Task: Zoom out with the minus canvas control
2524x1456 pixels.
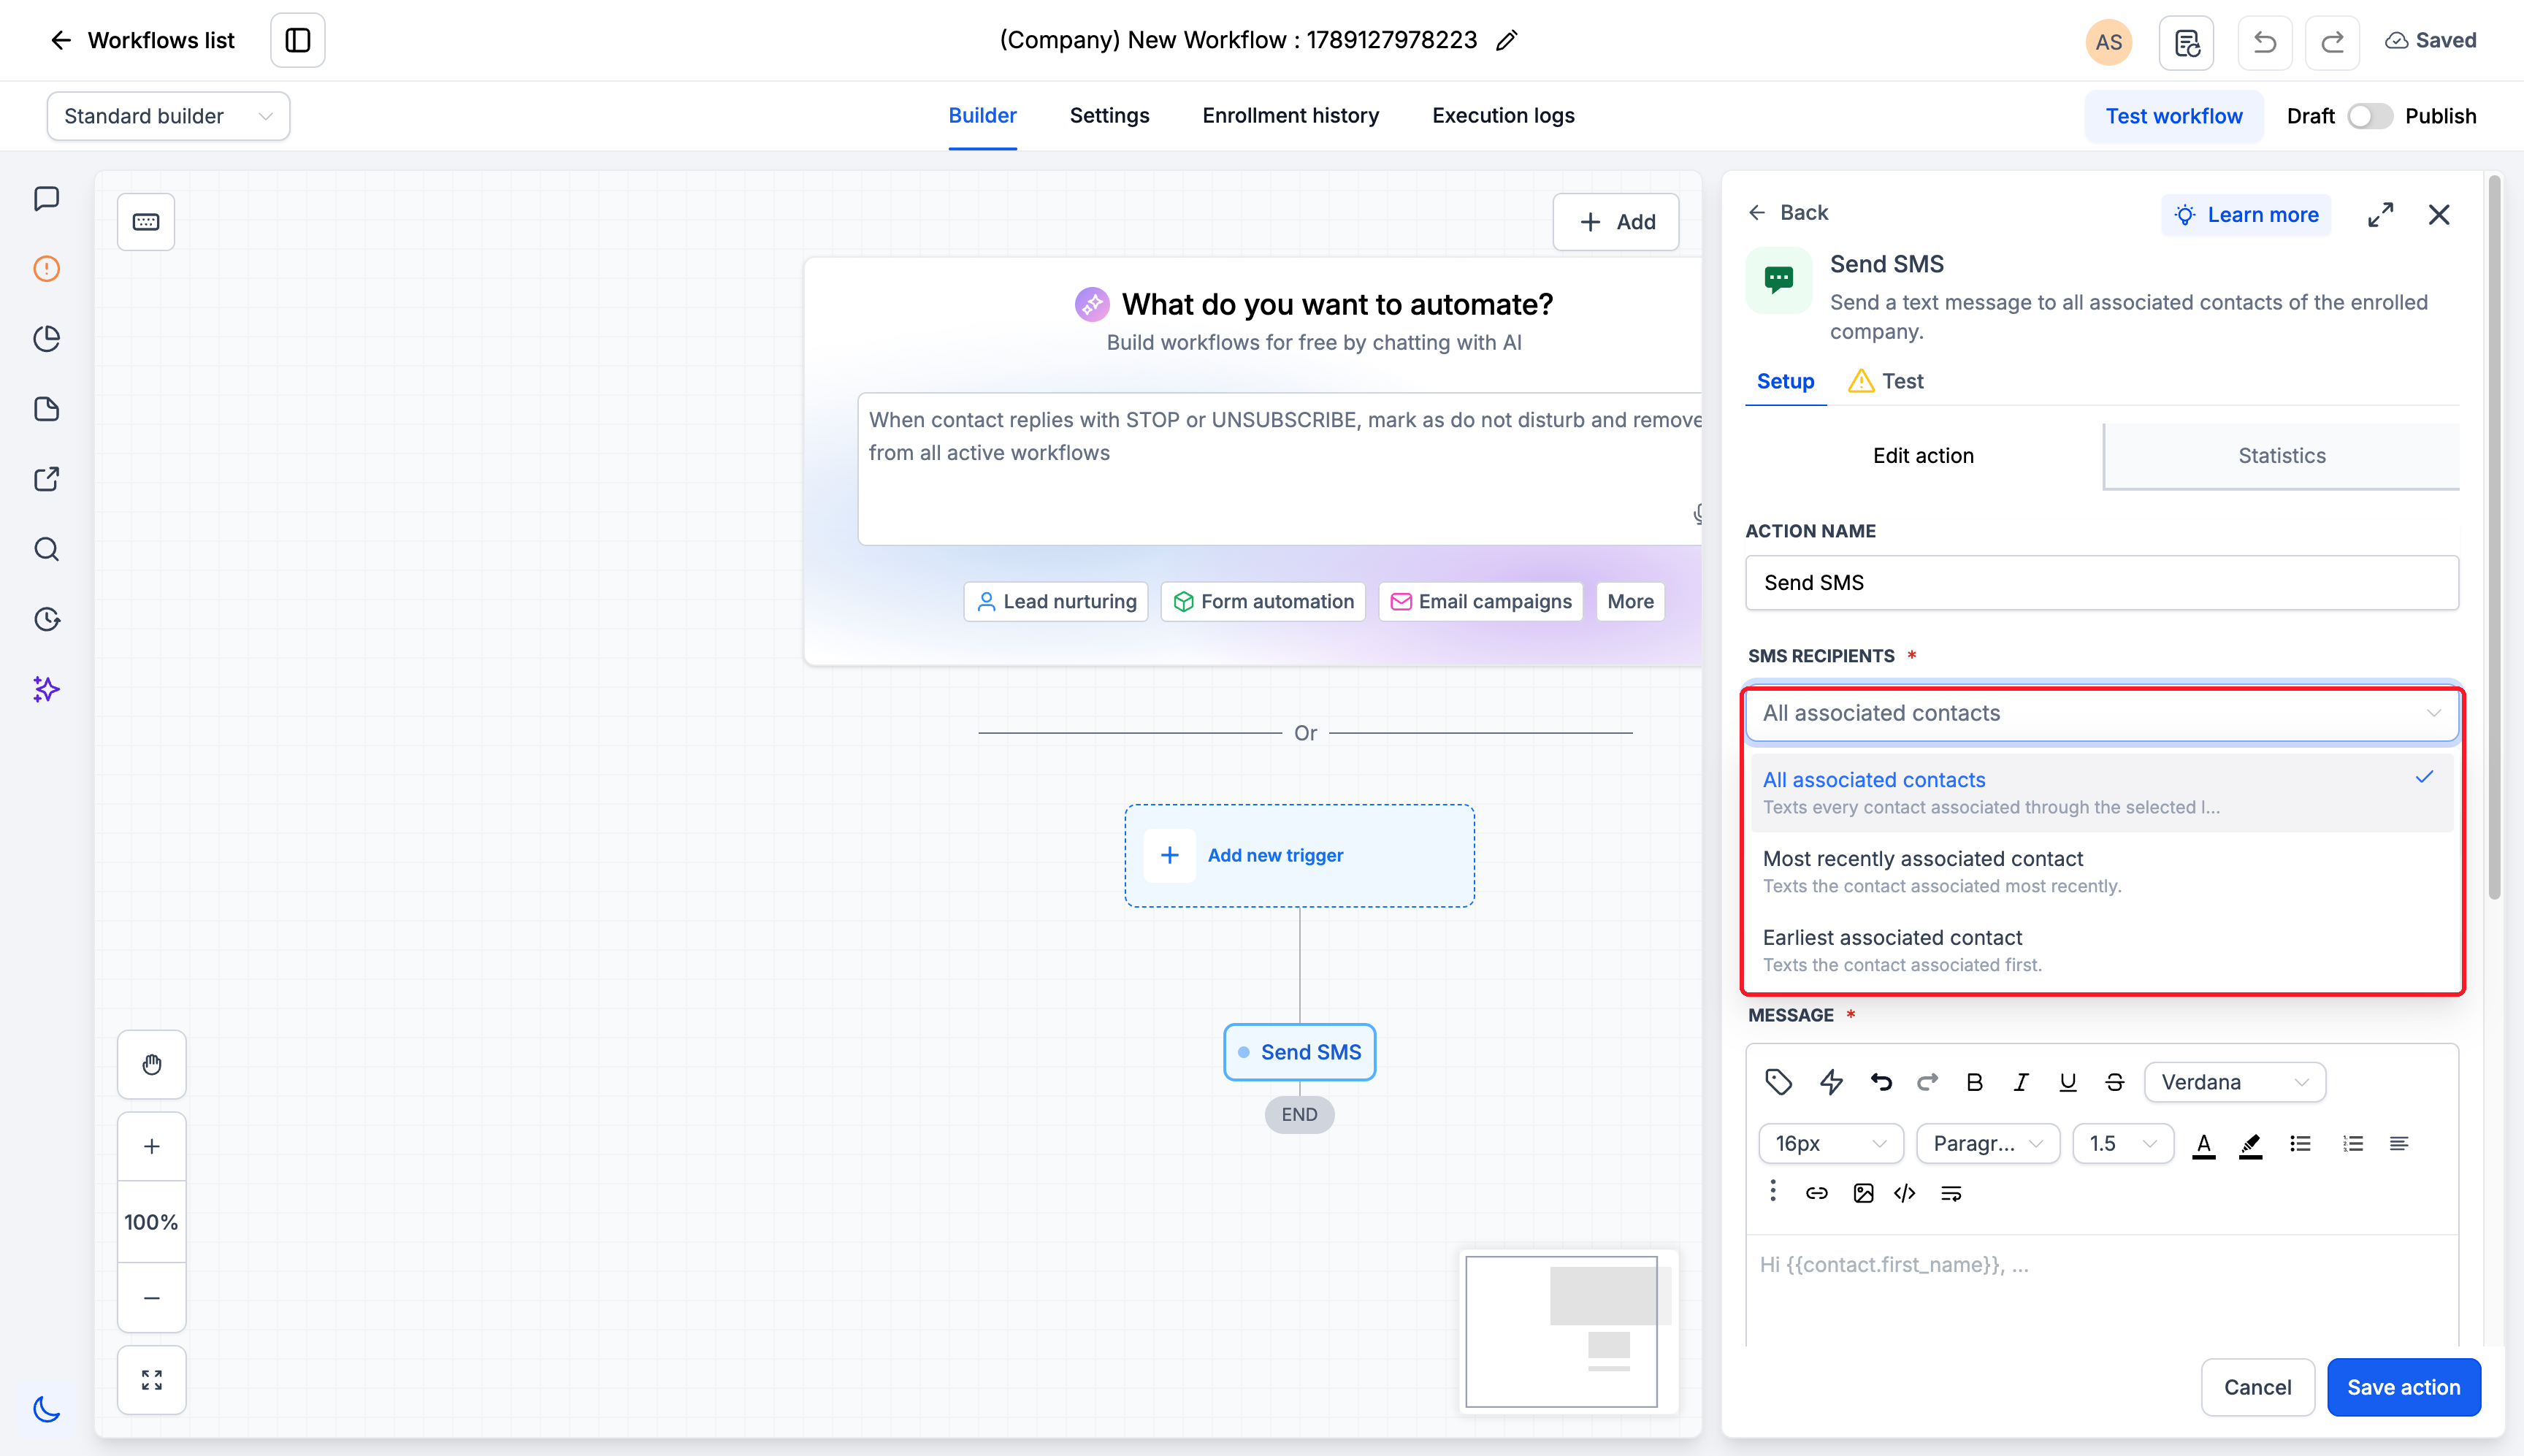Action: coord(152,1298)
